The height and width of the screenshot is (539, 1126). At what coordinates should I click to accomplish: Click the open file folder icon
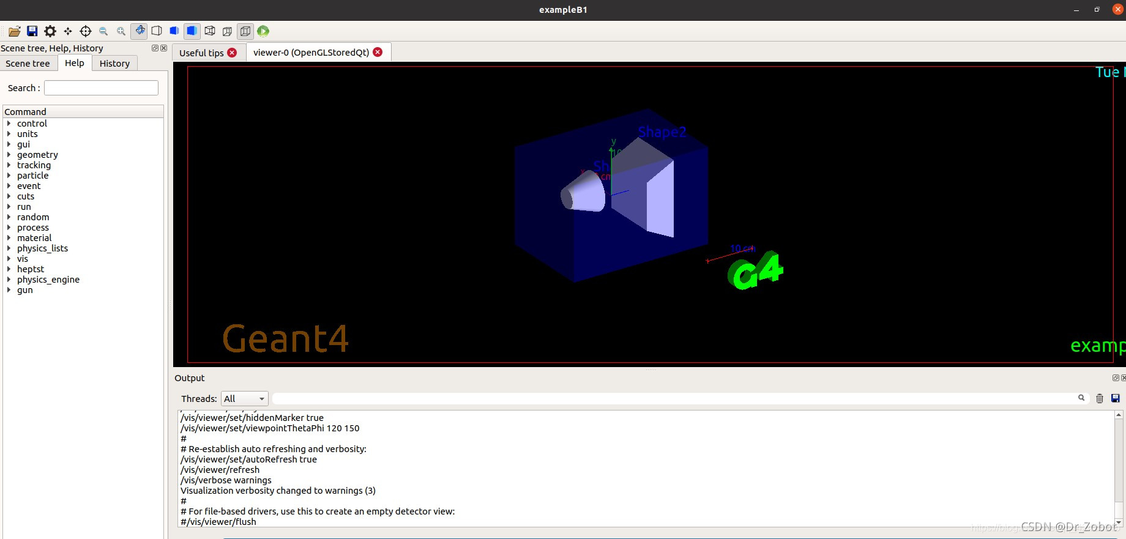(15, 31)
